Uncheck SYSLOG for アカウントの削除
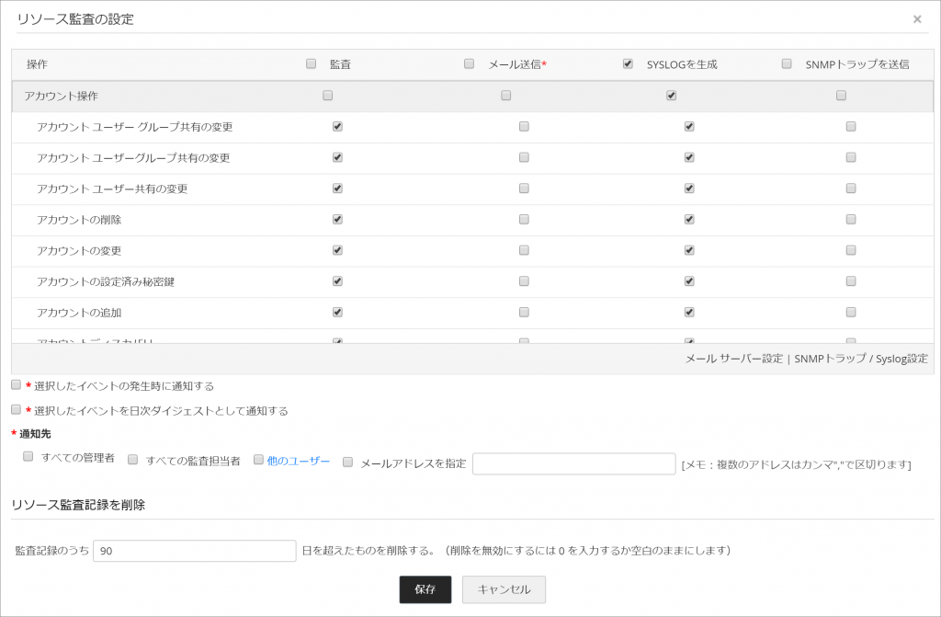Viewport: 941px width, 617px height. (689, 219)
